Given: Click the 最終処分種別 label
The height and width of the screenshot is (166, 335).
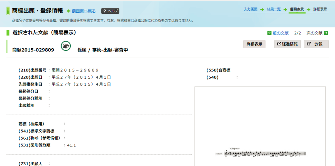Looking at the screenshot, I should click(30, 98).
